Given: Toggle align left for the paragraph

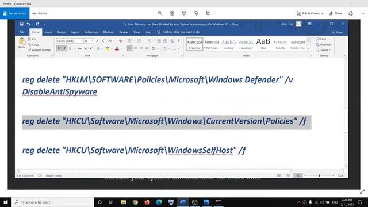Looking at the screenshot, I should click(x=129, y=48).
